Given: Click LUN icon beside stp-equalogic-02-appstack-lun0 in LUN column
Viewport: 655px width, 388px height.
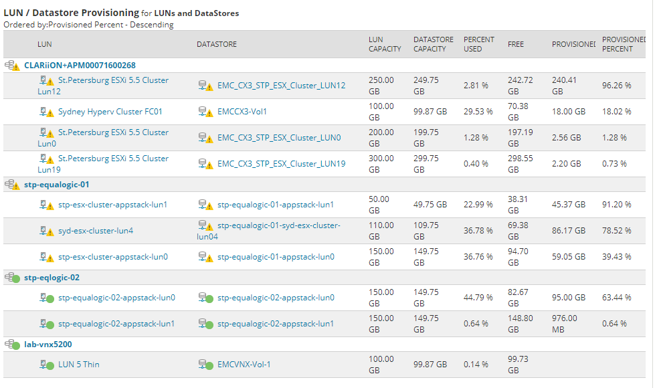Looking at the screenshot, I should (47, 298).
